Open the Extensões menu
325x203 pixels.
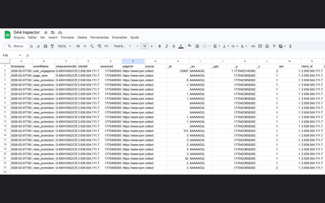coord(119,37)
